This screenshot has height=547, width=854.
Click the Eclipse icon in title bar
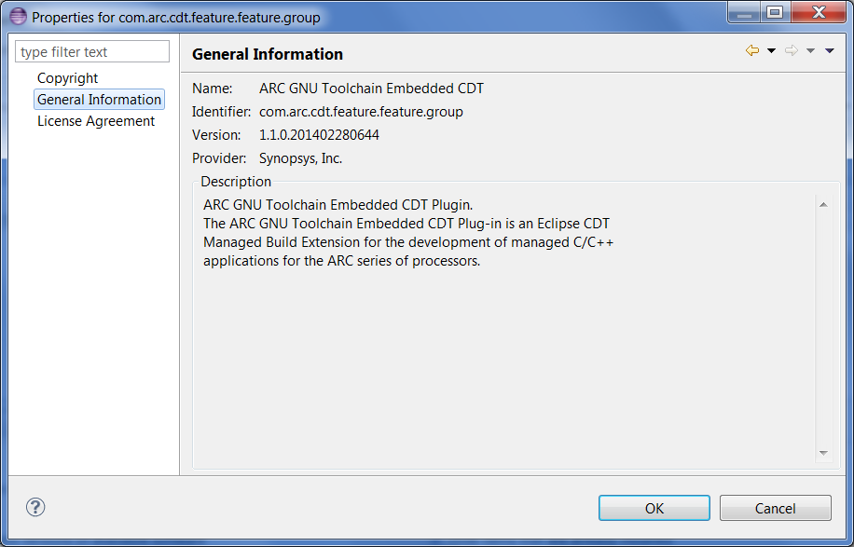(18, 17)
